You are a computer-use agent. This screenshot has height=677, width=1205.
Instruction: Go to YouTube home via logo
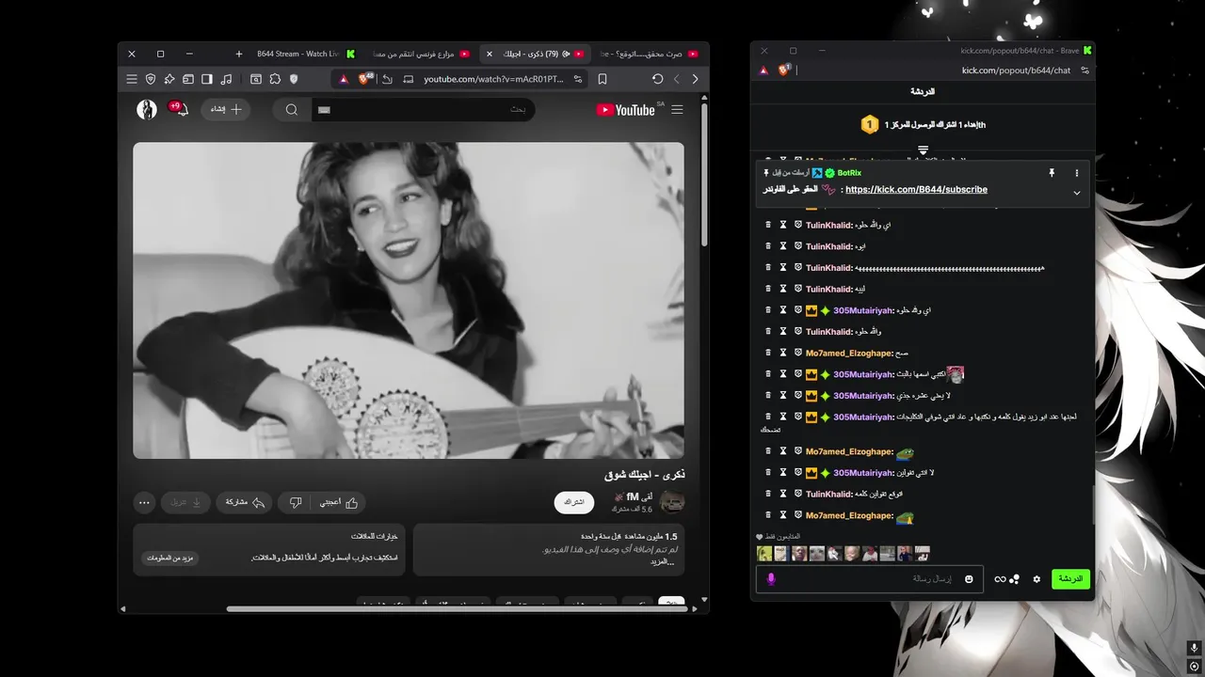[x=625, y=110]
